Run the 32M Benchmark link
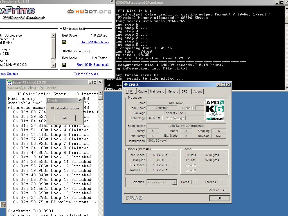This screenshot has width=288, height=216. 95,42
